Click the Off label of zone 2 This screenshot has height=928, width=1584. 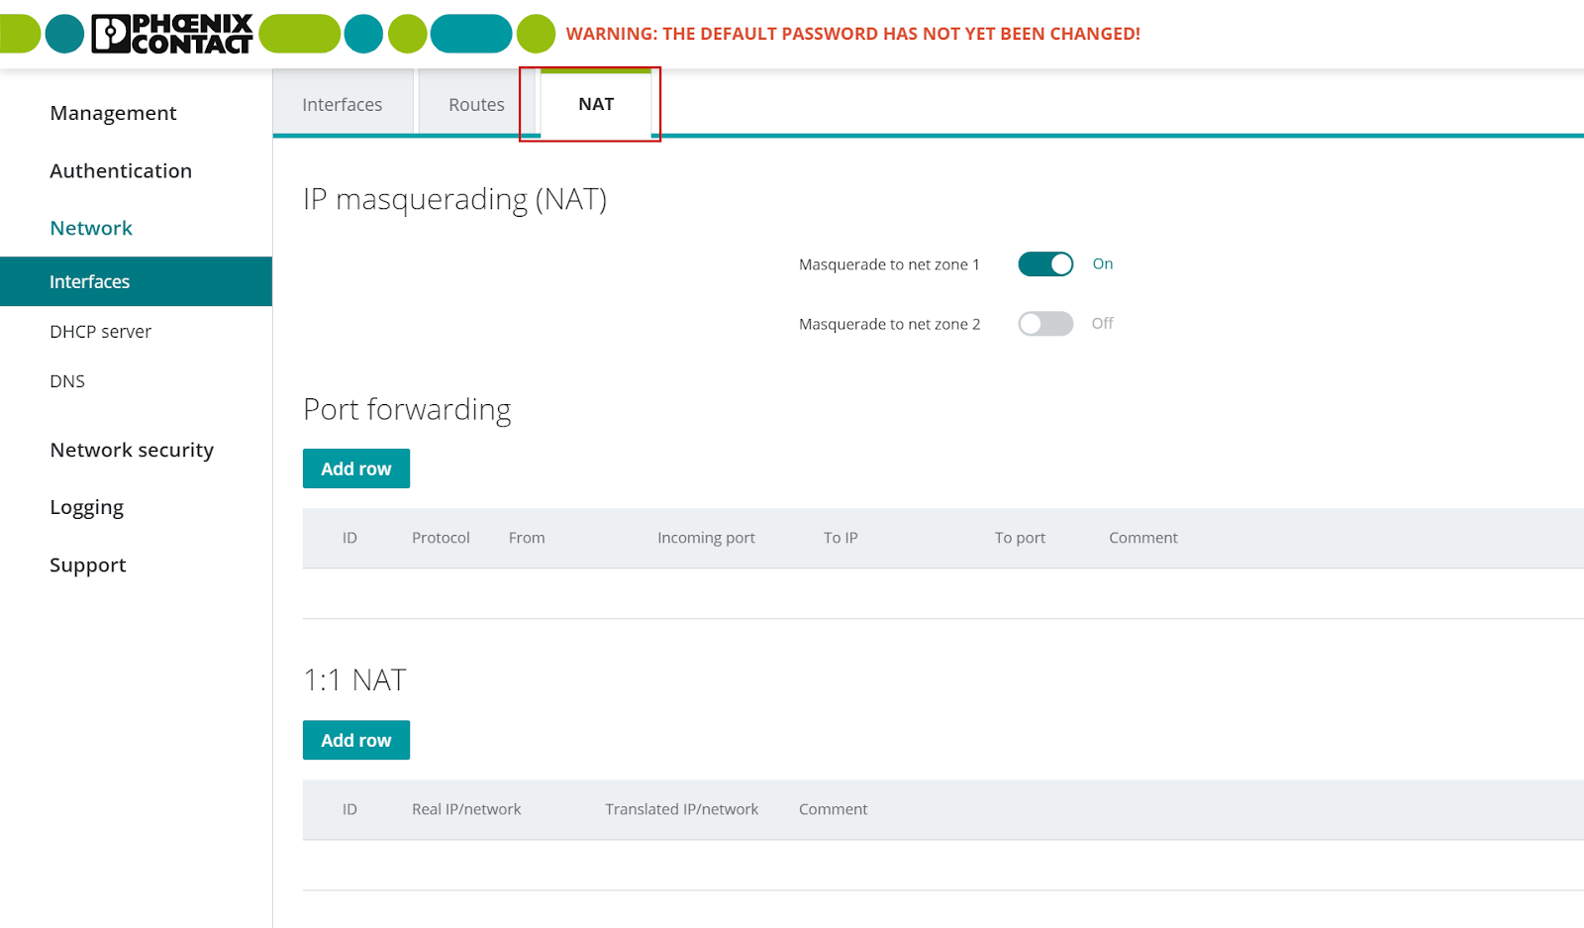pyautogui.click(x=1103, y=324)
